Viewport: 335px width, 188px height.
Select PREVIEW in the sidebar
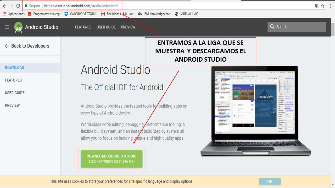[12, 105]
